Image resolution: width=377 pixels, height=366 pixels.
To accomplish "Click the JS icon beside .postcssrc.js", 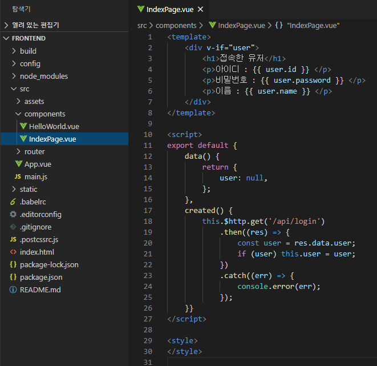I will point(13,239).
